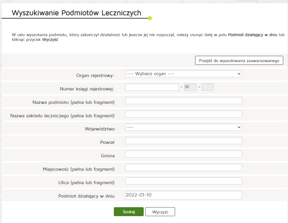Focus the Miejscowość input field
Image resolution: width=288 pixels, height=223 pixels.
[183, 167]
